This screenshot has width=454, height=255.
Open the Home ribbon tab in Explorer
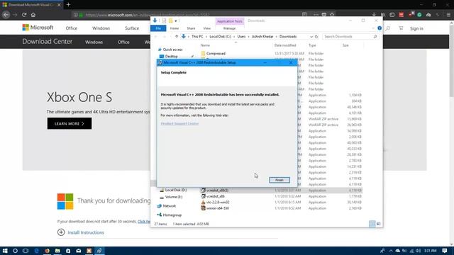[x=175, y=28]
